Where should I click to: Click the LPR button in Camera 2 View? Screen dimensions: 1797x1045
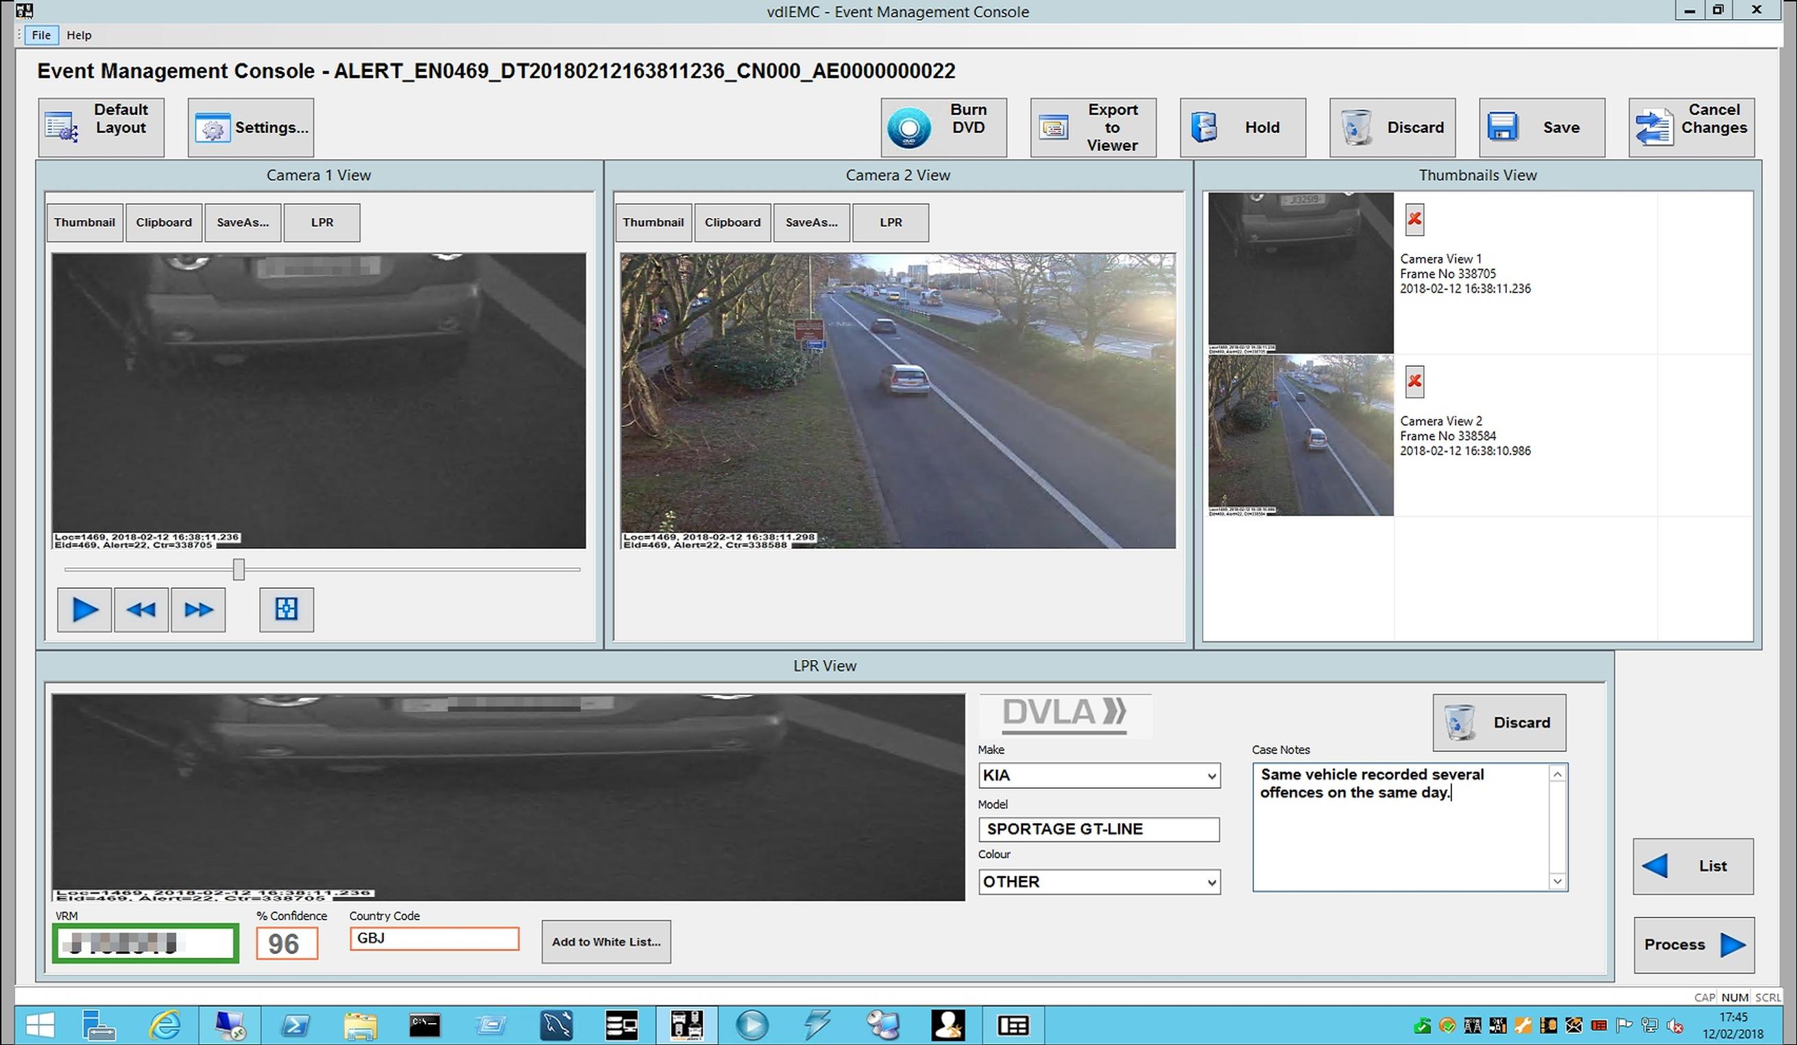click(x=891, y=223)
